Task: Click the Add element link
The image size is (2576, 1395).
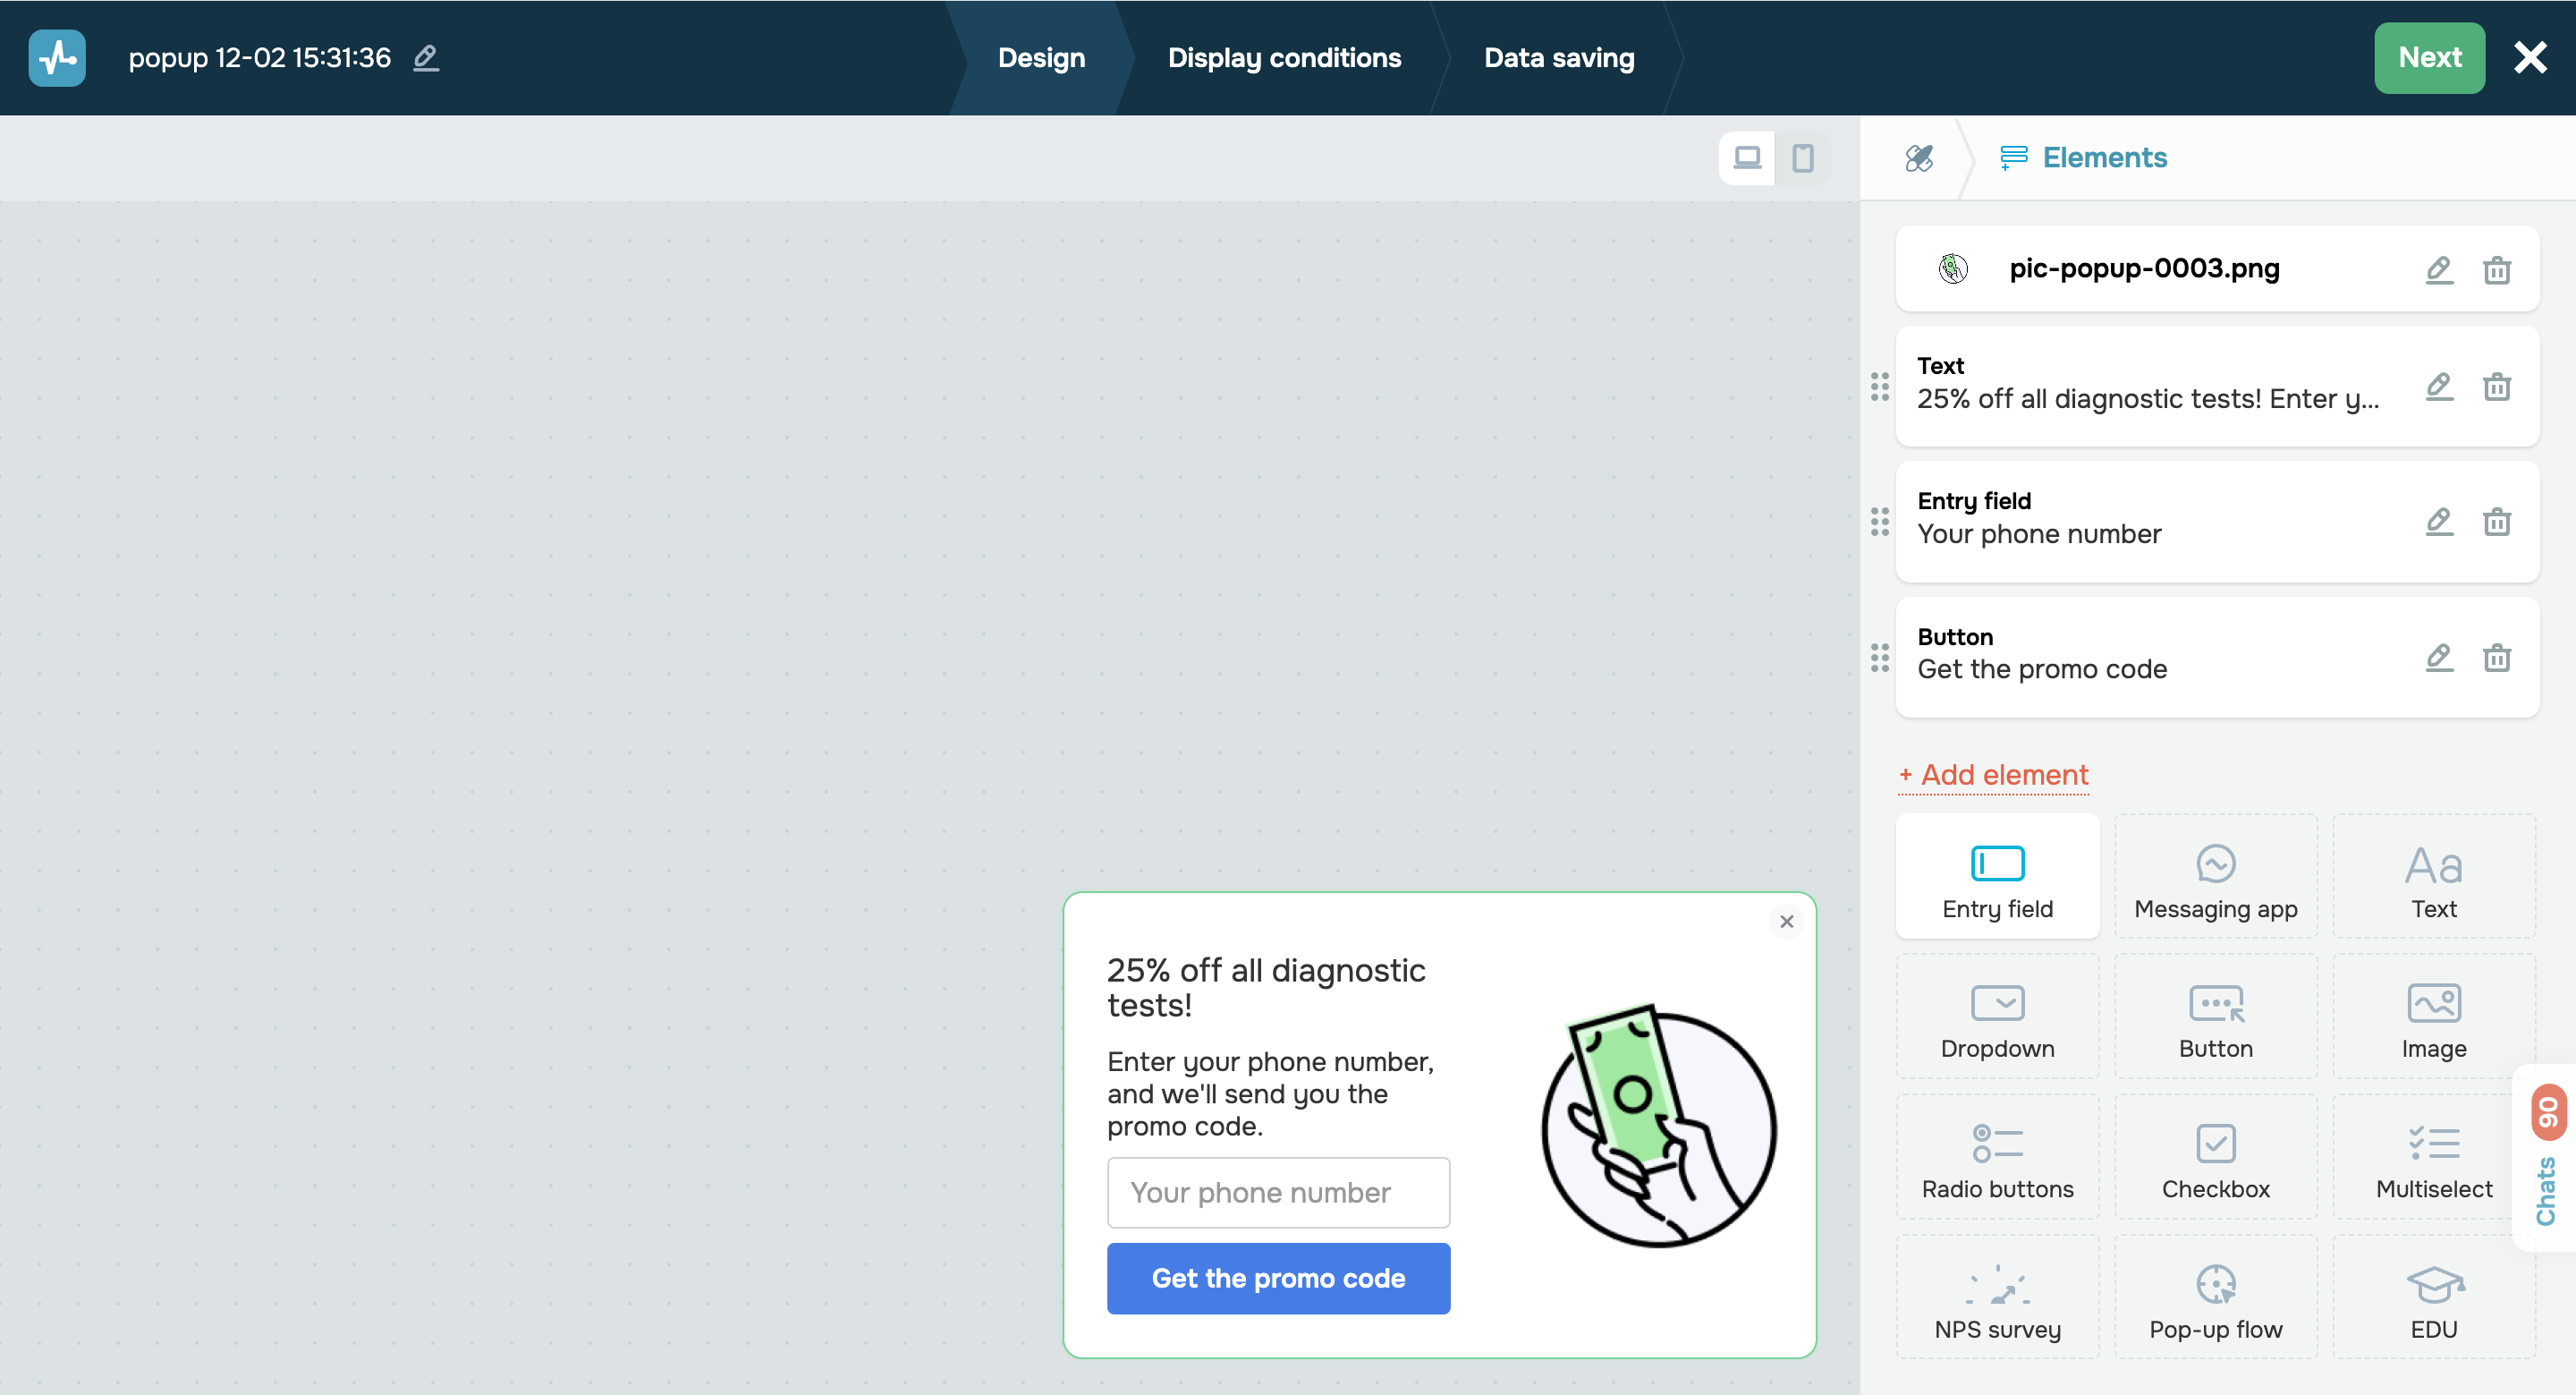Action: point(1993,775)
